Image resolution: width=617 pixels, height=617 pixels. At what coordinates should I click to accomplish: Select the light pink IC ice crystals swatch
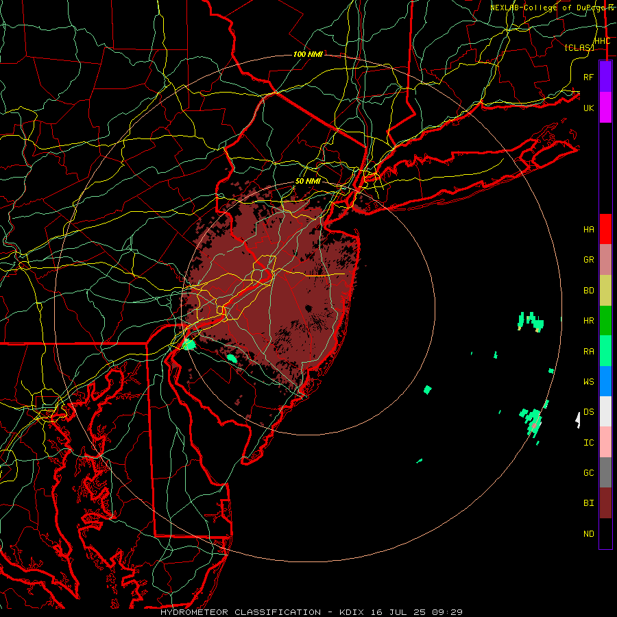click(605, 442)
